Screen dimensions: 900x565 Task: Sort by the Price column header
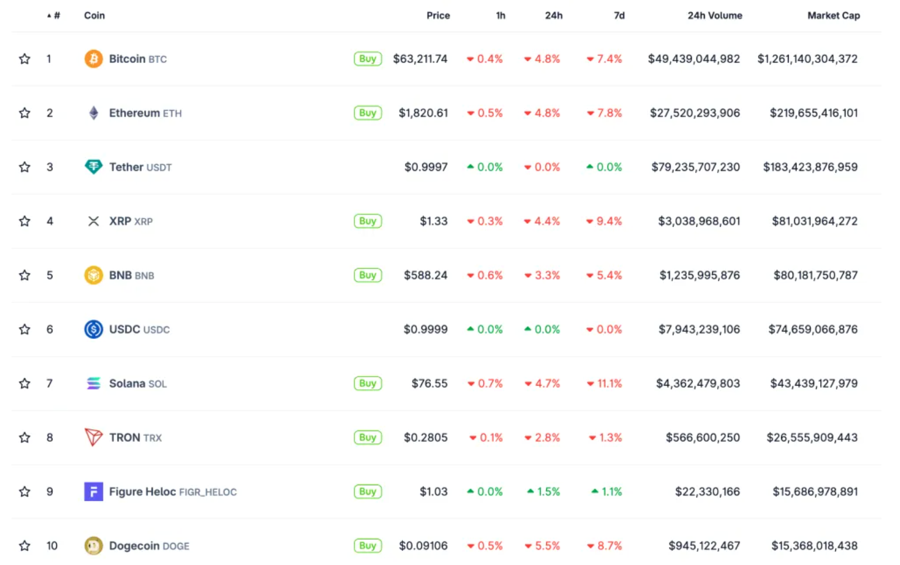[x=438, y=16]
